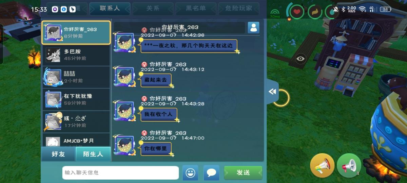Click the speech bubble quick-phrase icon
Image resolution: width=407 pixels, height=183 pixels.
pos(211,173)
